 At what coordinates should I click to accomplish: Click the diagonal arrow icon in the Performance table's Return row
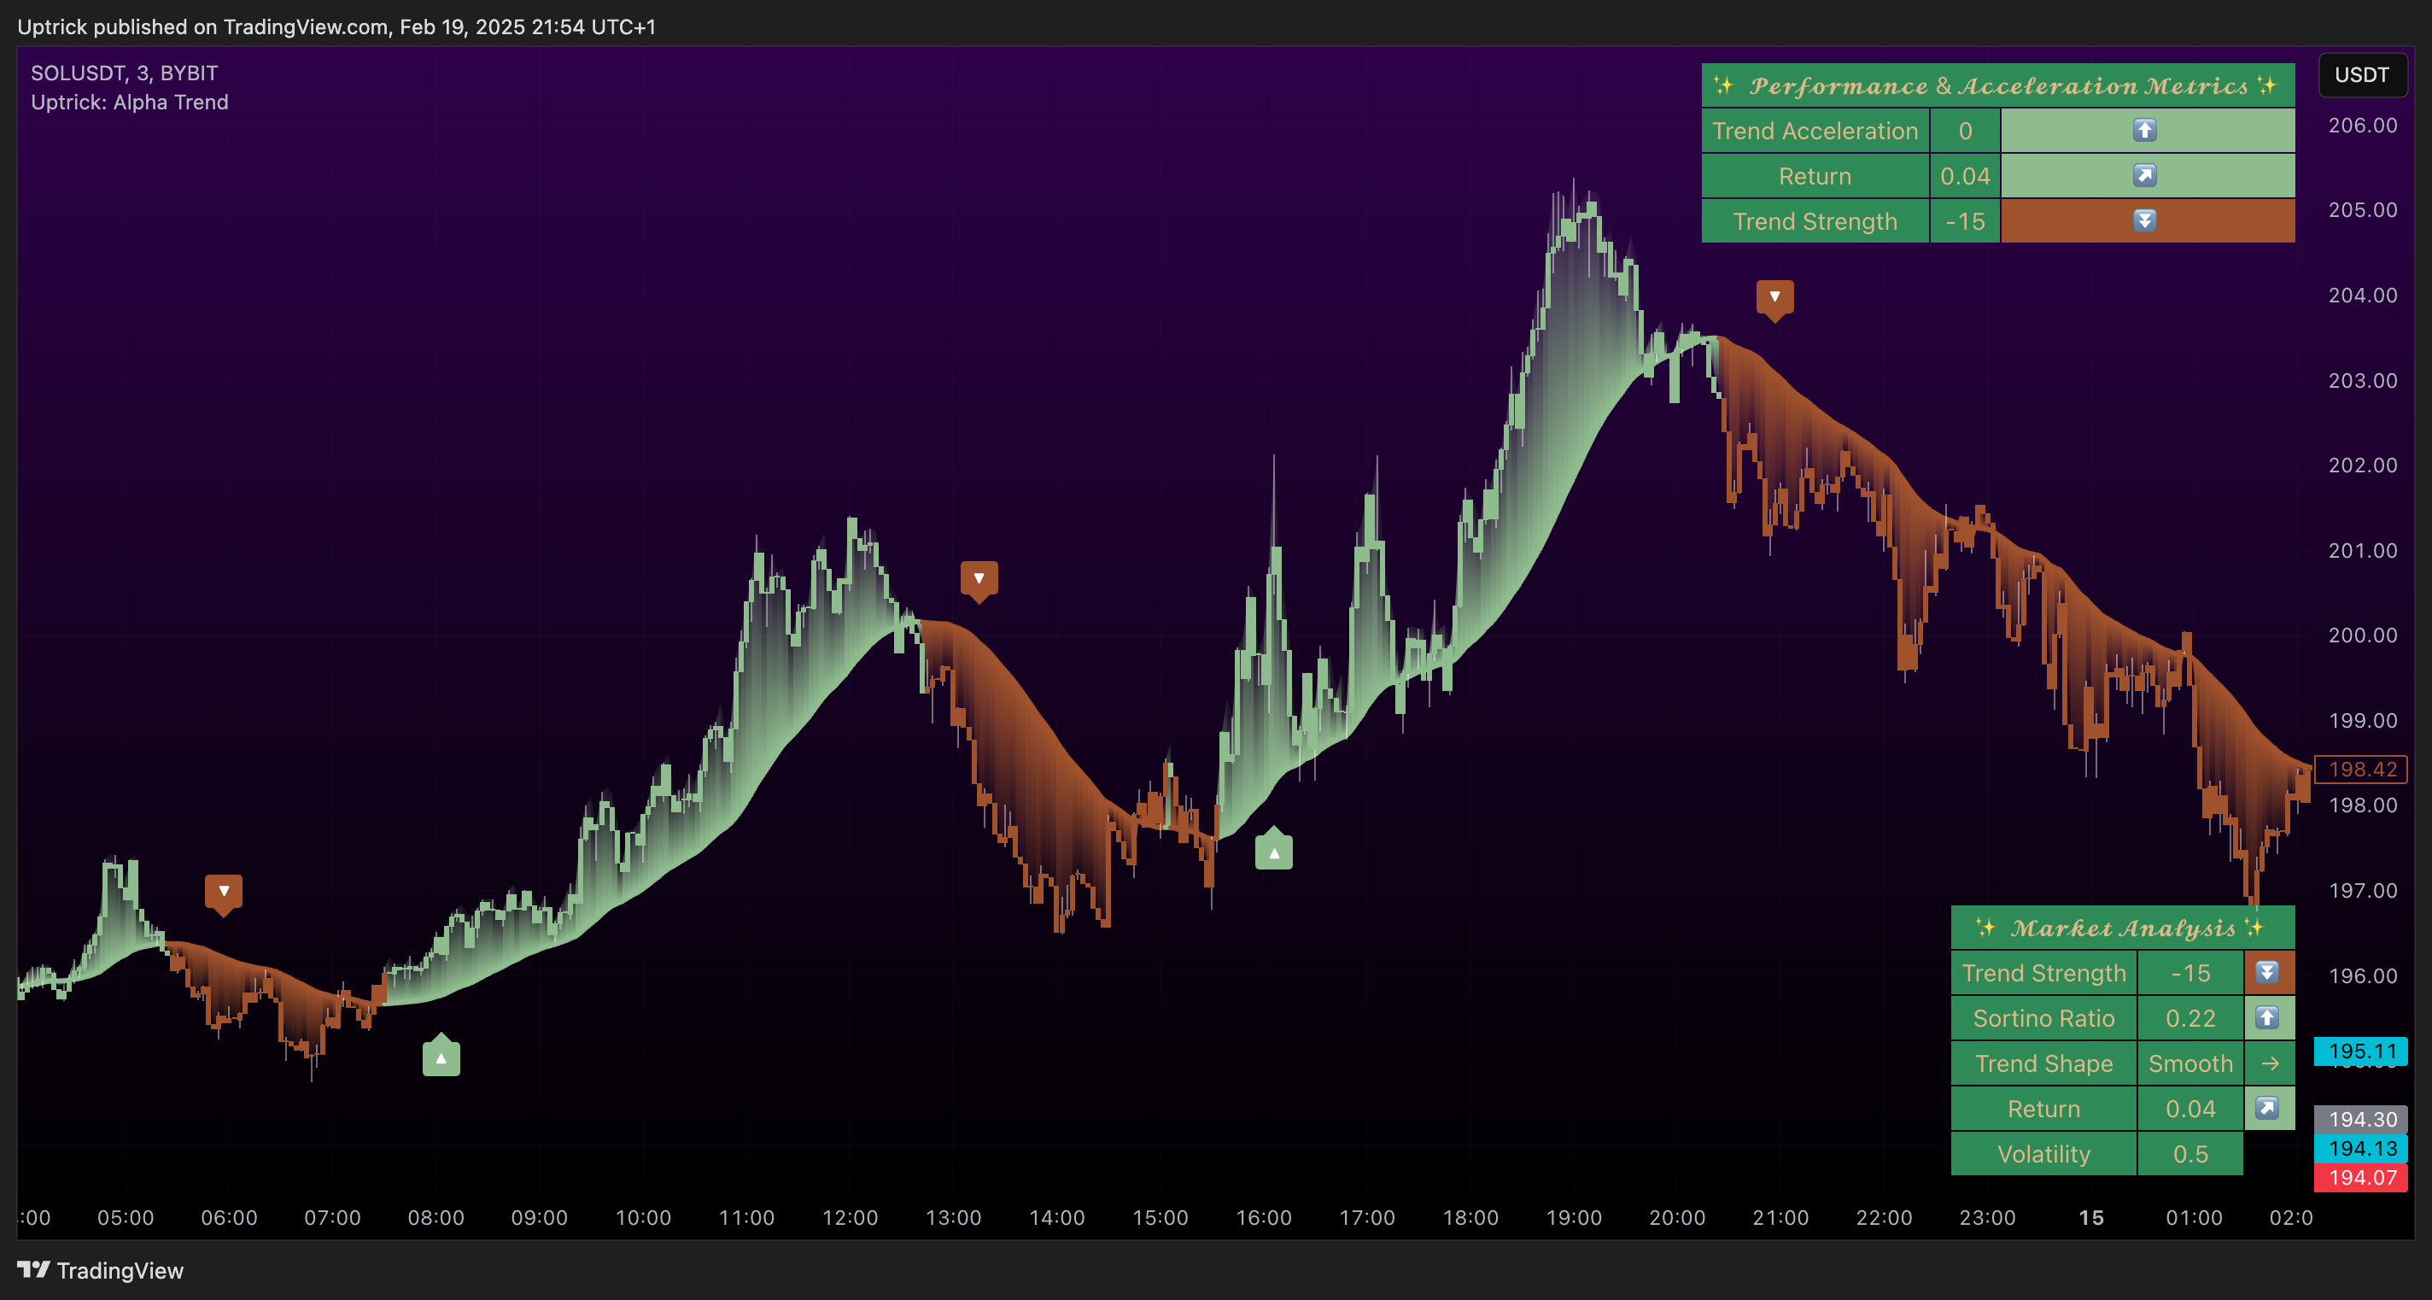click(x=2145, y=176)
